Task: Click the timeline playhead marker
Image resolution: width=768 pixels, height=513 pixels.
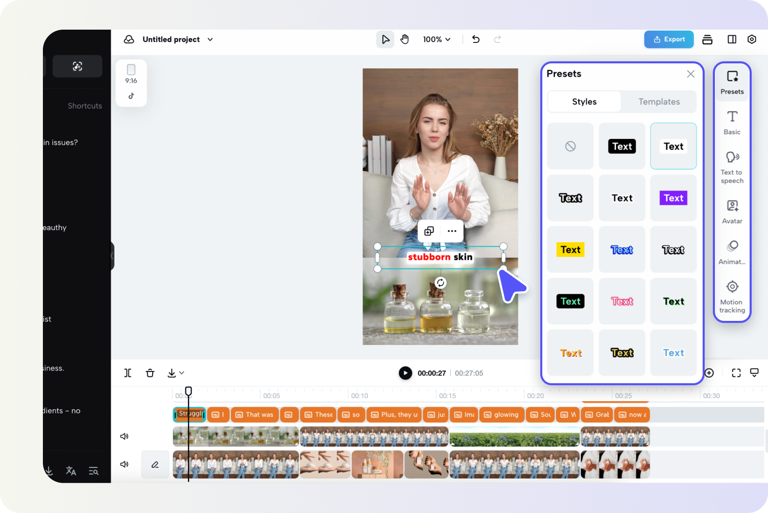Action: 188,391
